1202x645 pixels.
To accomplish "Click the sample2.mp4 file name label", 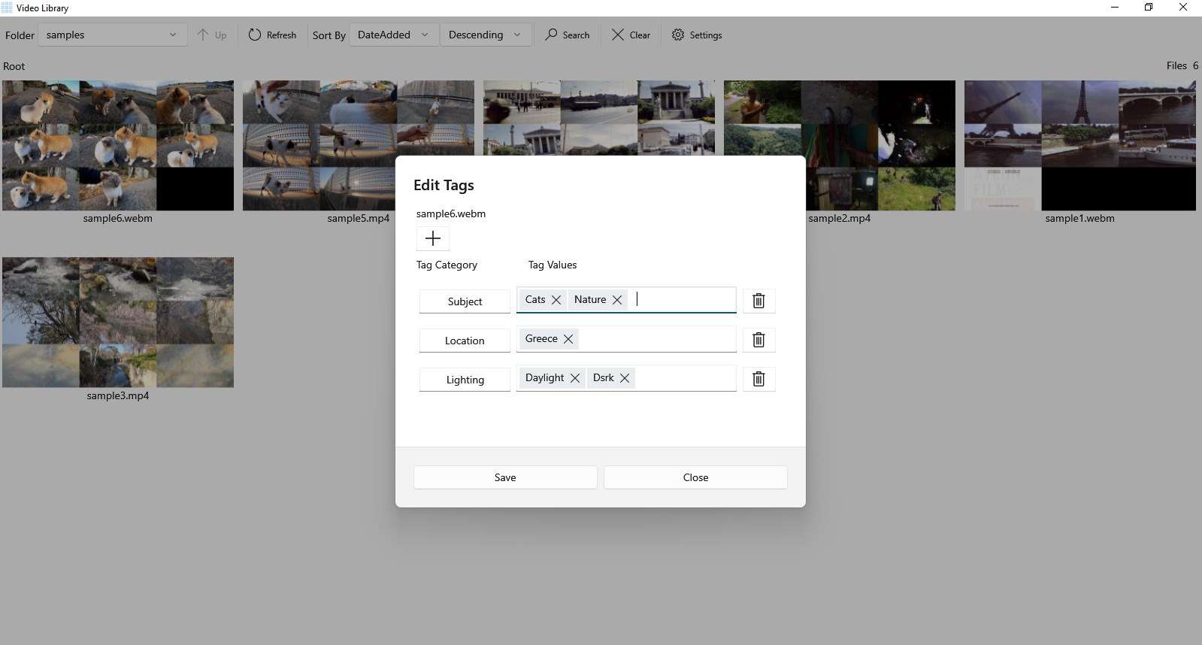I will pyautogui.click(x=839, y=218).
